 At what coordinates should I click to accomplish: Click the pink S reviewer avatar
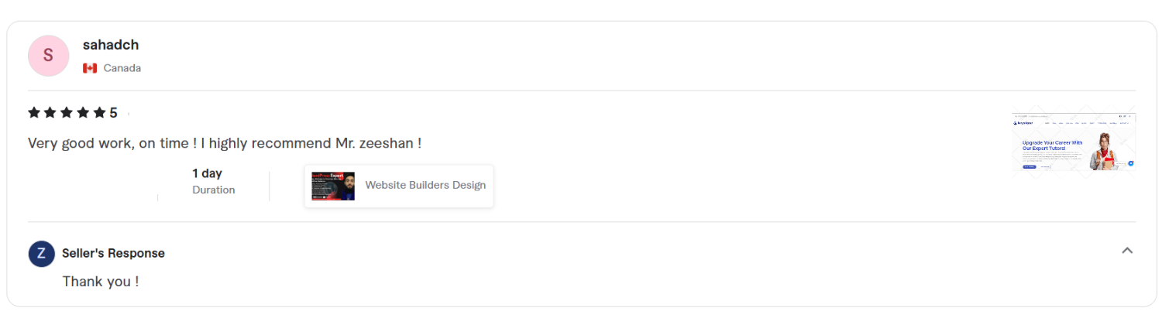48,56
